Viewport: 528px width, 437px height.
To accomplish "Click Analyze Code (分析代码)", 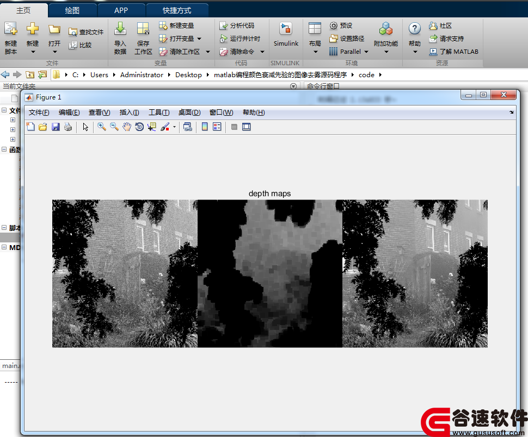I will point(237,26).
